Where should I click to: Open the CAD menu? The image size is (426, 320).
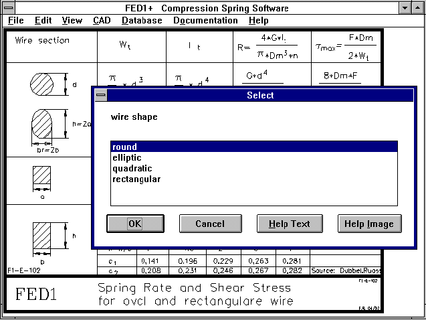102,20
